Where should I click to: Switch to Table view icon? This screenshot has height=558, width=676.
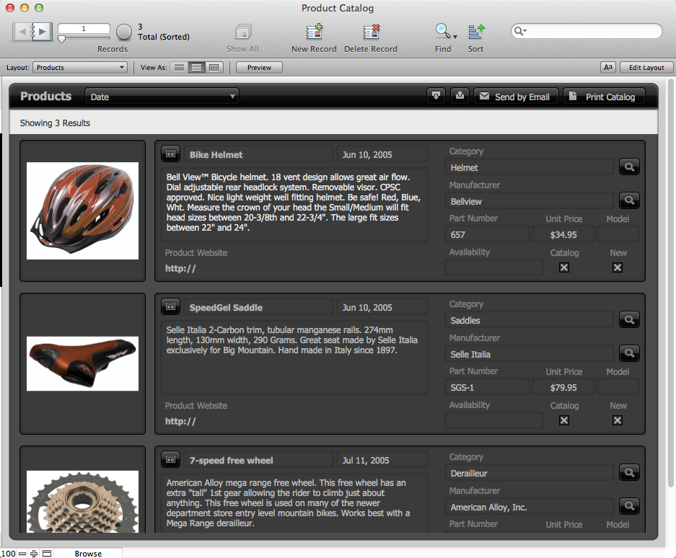pyautogui.click(x=214, y=68)
